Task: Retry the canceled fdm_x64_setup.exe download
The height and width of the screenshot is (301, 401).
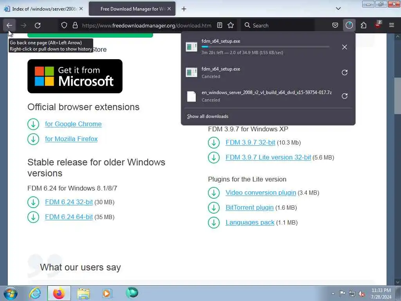Action: click(x=345, y=73)
